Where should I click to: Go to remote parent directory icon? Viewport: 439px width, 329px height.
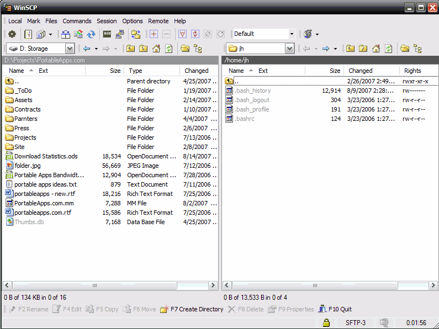[x=351, y=49]
